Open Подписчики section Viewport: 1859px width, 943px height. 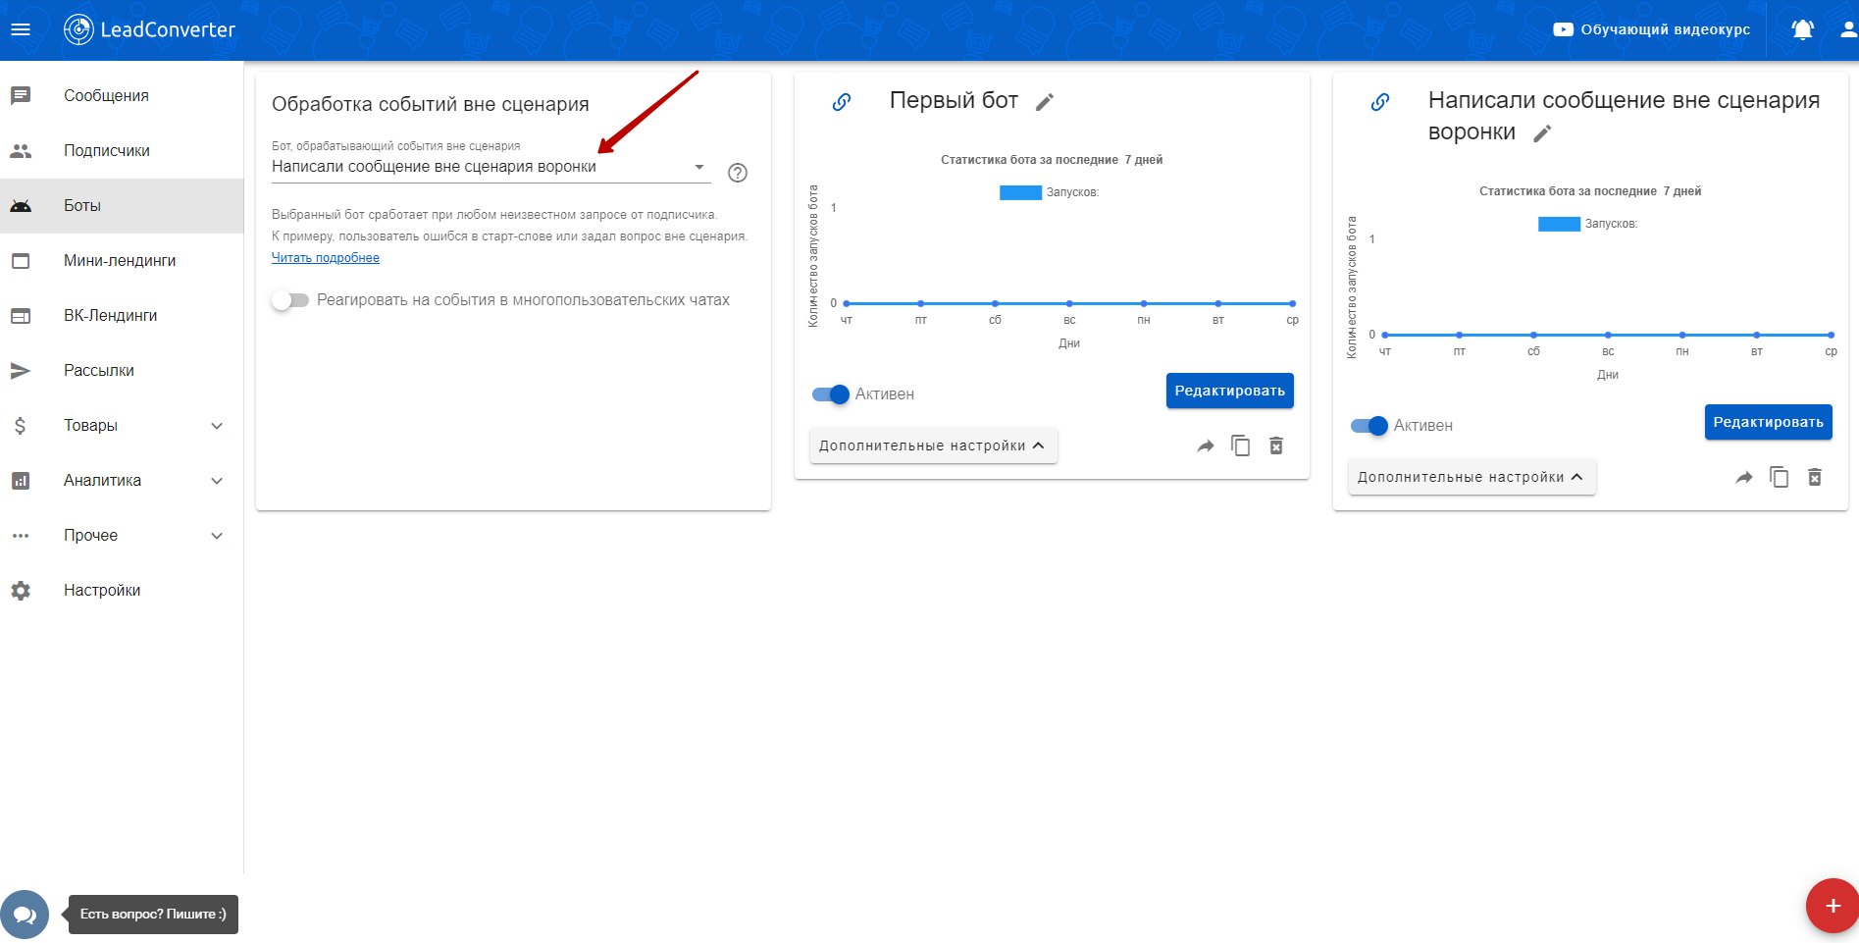(x=122, y=151)
